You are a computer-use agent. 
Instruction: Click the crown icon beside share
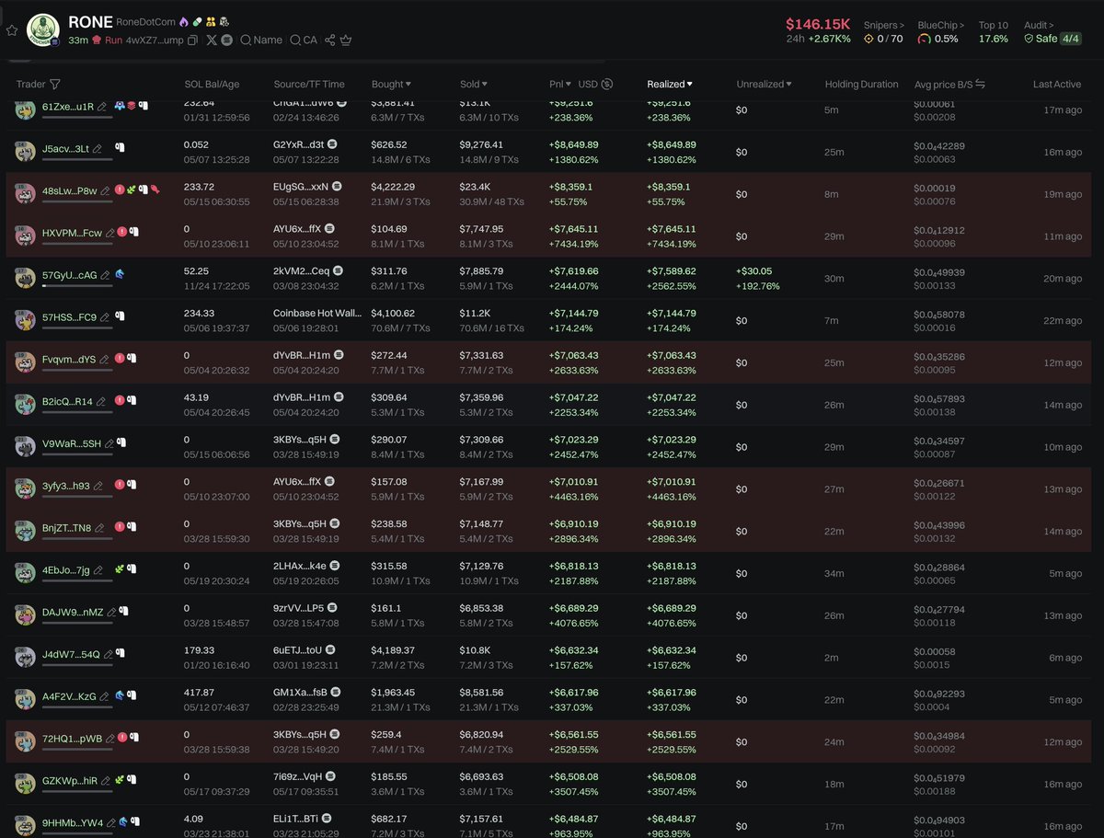346,40
